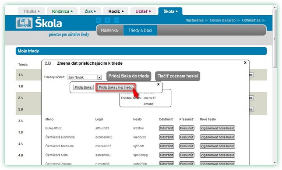Click the class password krieda17

(150, 98)
